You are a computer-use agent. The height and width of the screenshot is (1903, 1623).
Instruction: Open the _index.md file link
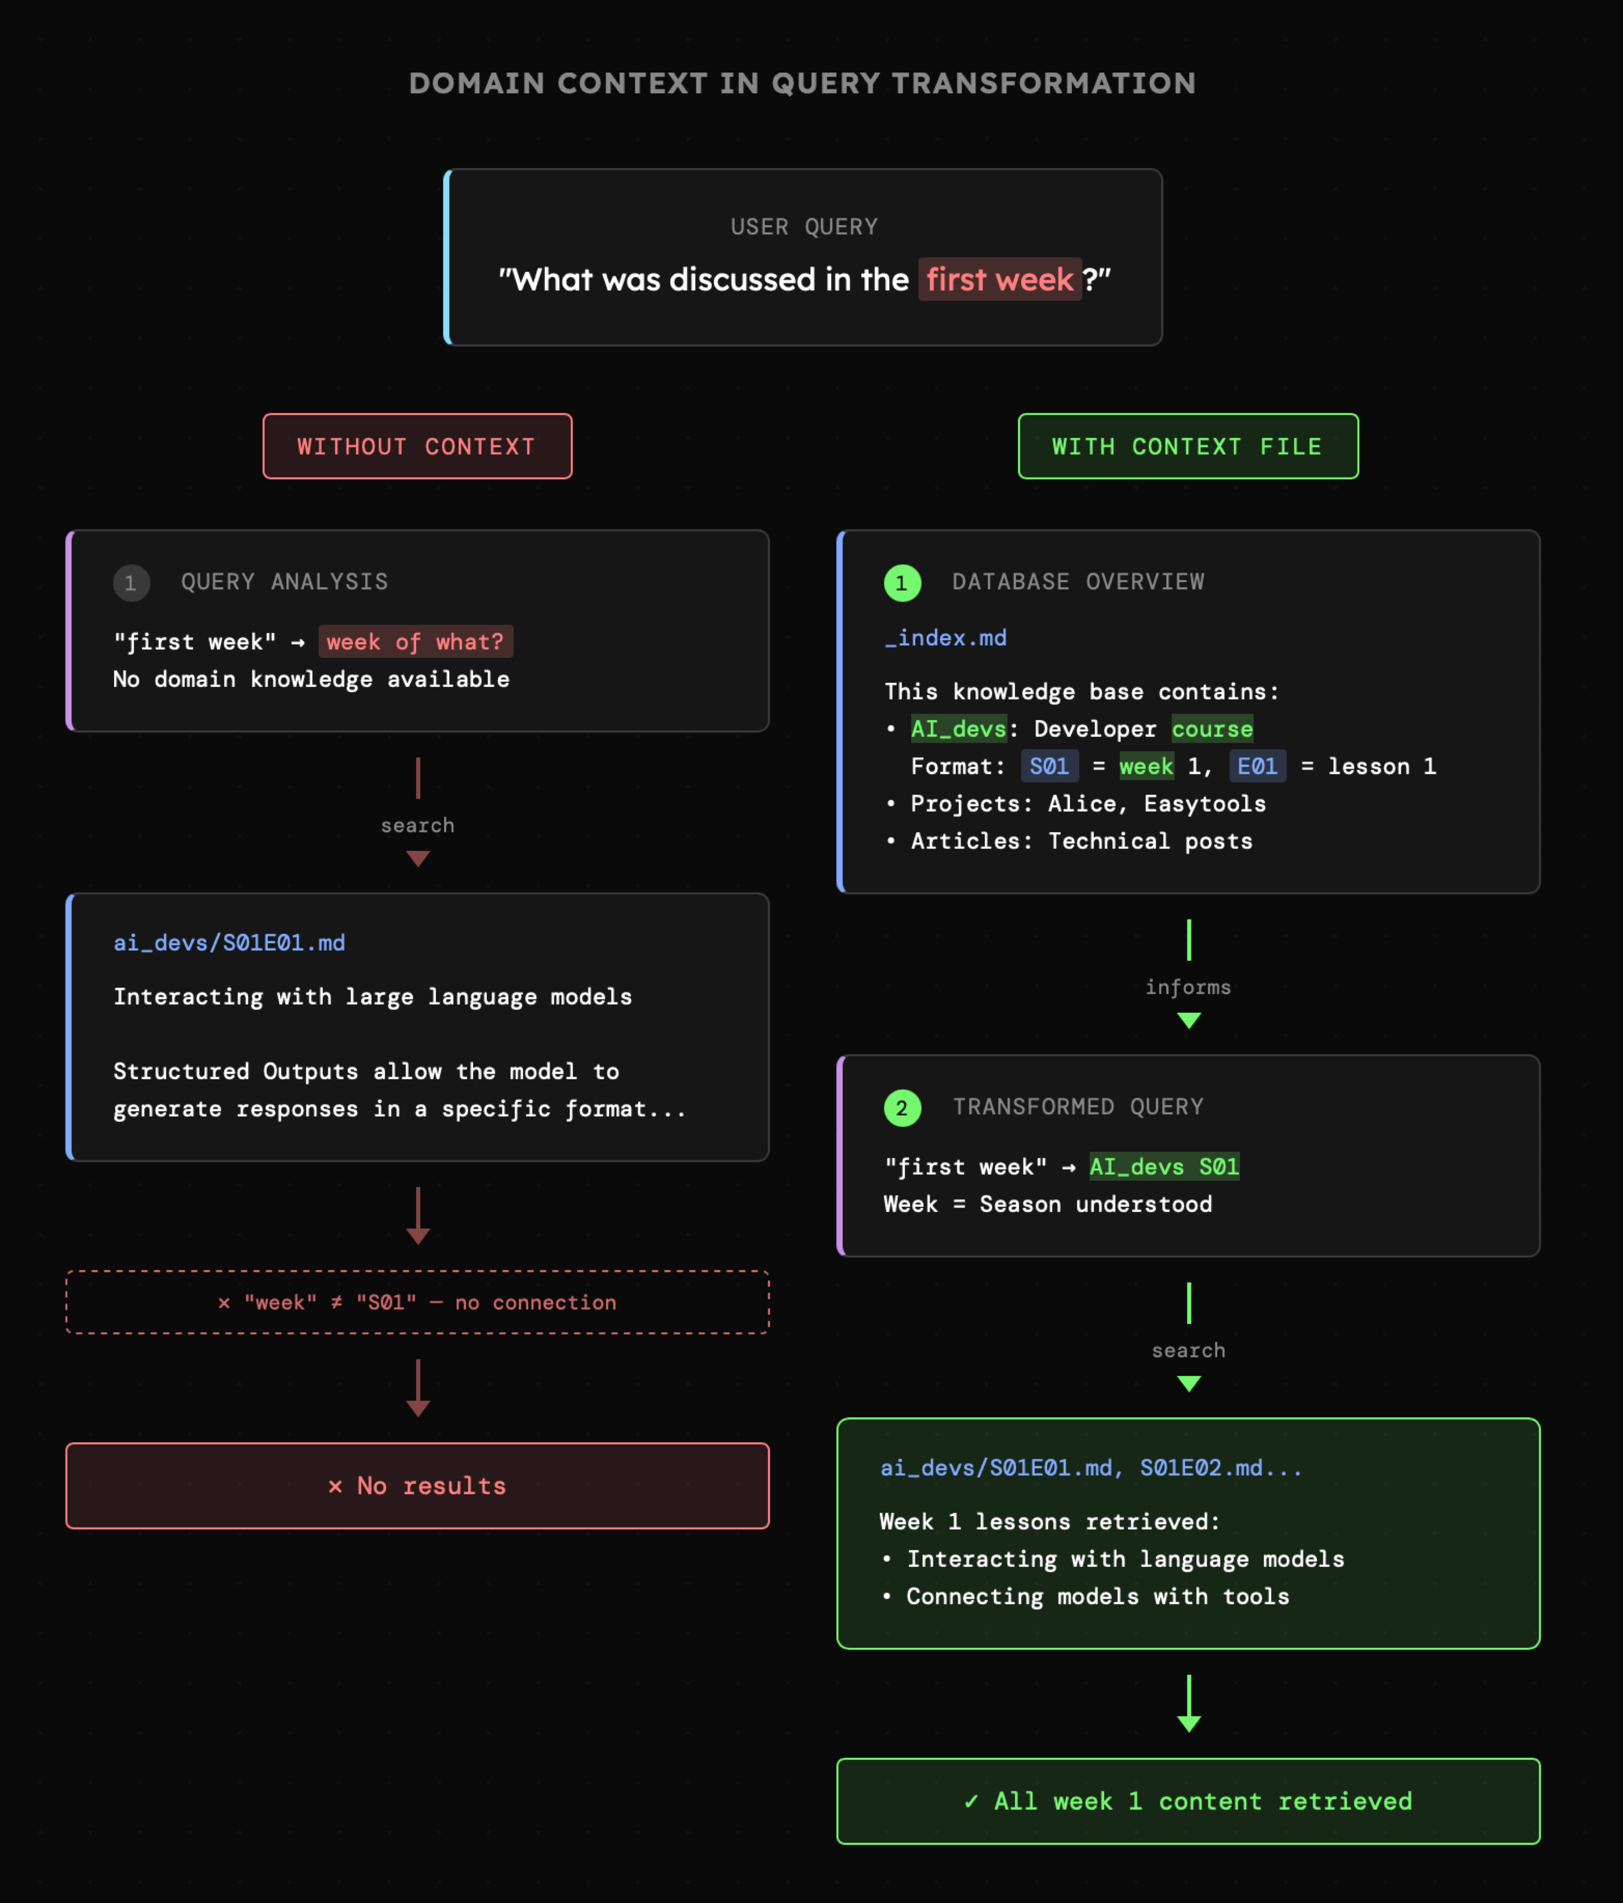(x=945, y=638)
